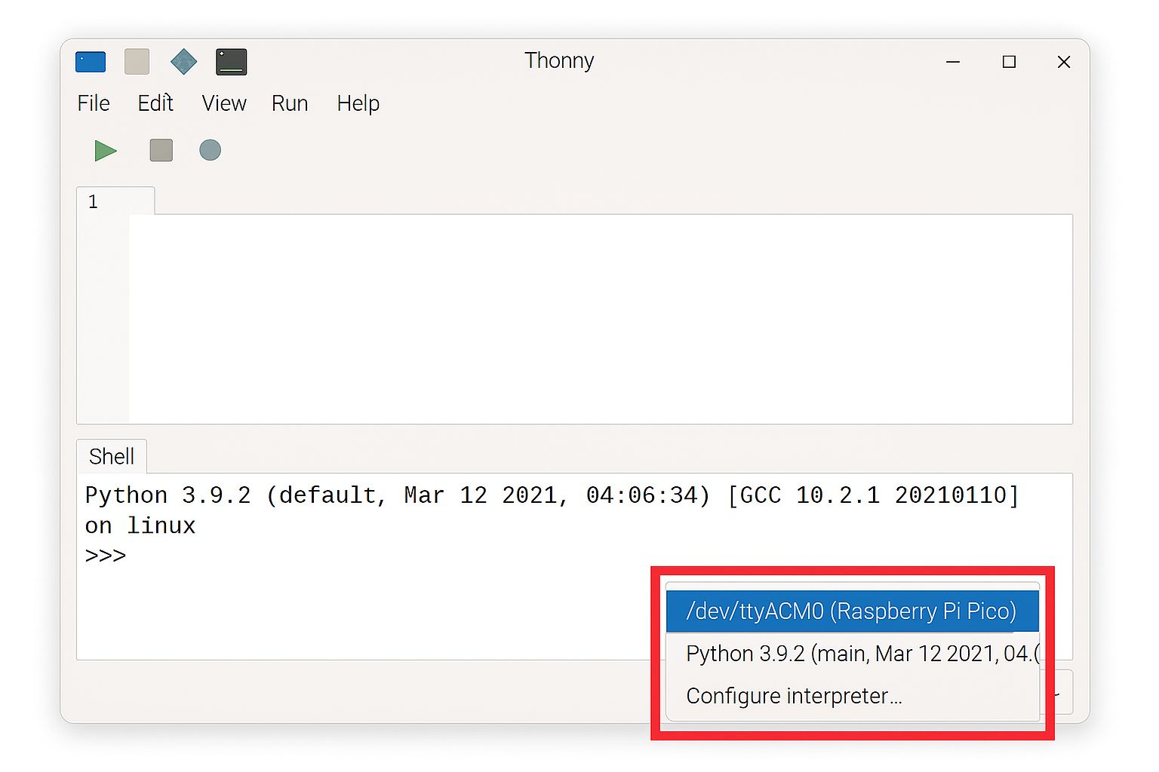Viewport: 1159px width, 772px height.
Task: Click the >>> prompt in the Shell
Action: click(x=106, y=556)
